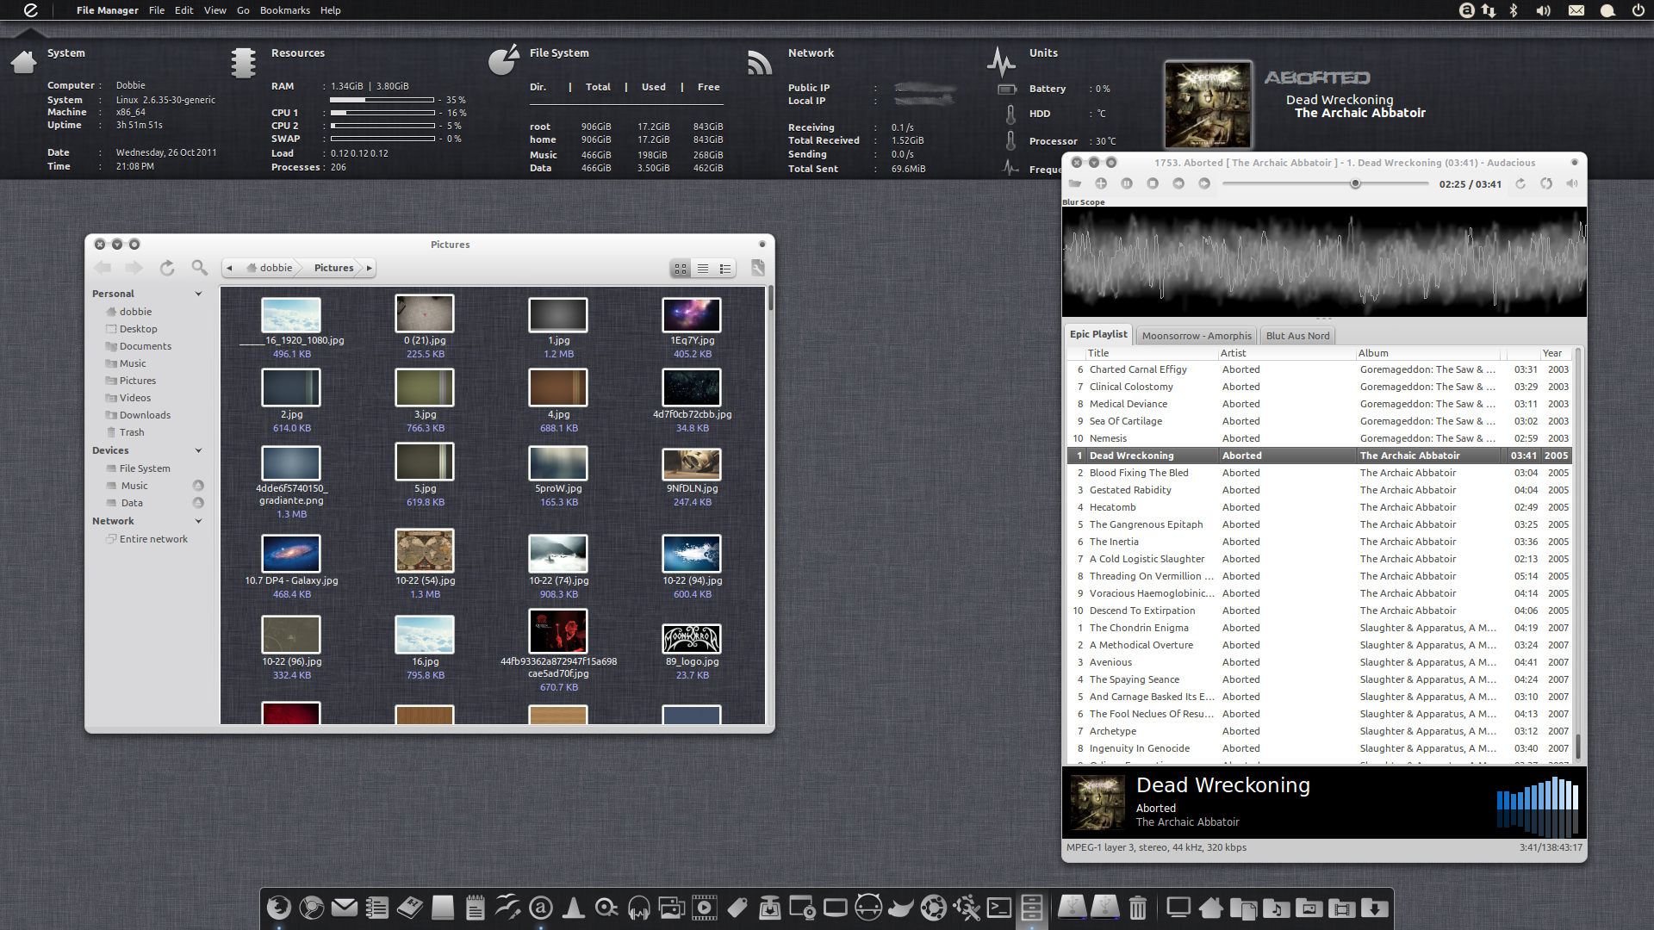Switch file manager to compact view

coord(725,269)
